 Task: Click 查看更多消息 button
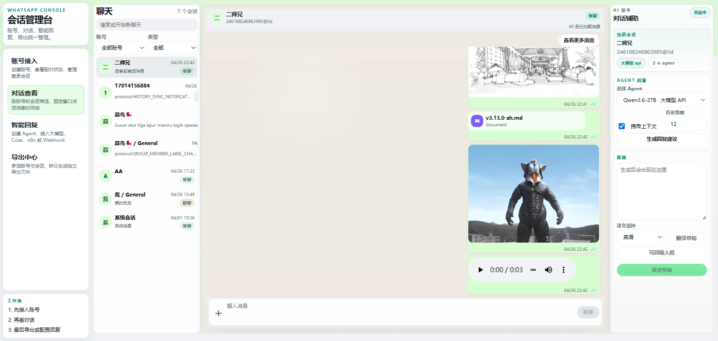point(579,40)
